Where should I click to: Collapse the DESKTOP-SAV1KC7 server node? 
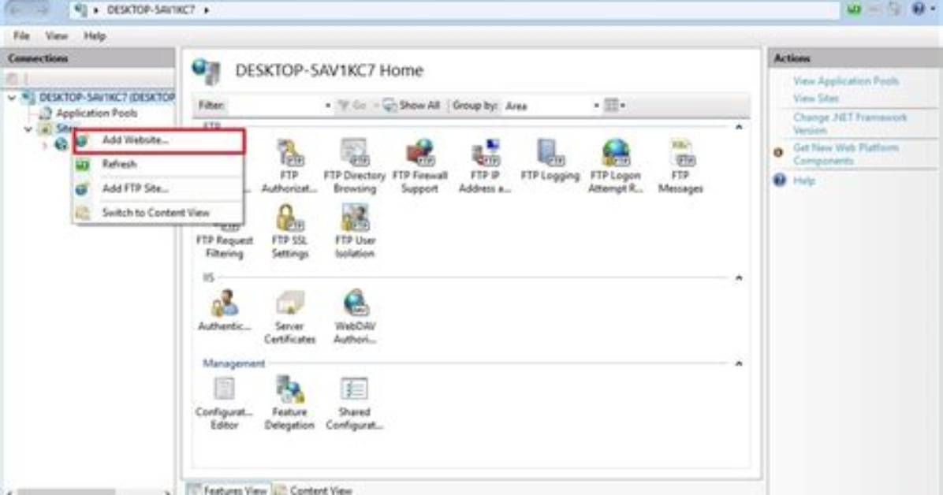(x=12, y=98)
